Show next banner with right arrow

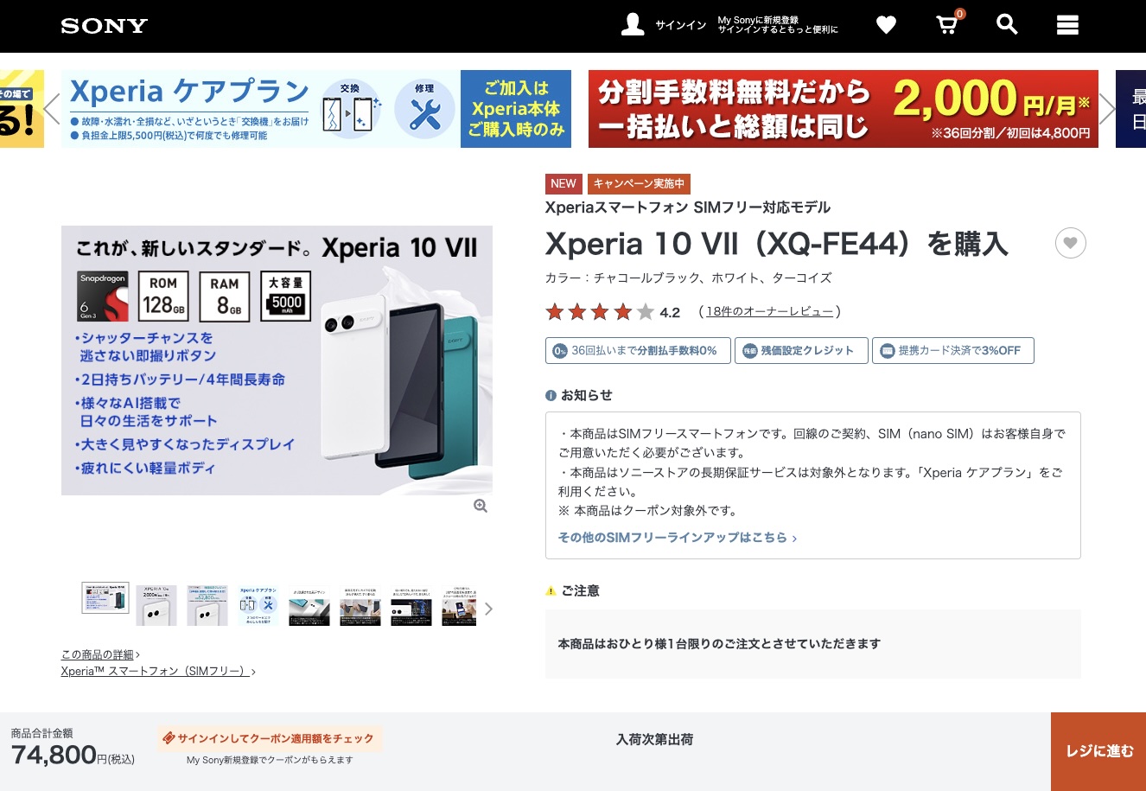coord(1107,109)
